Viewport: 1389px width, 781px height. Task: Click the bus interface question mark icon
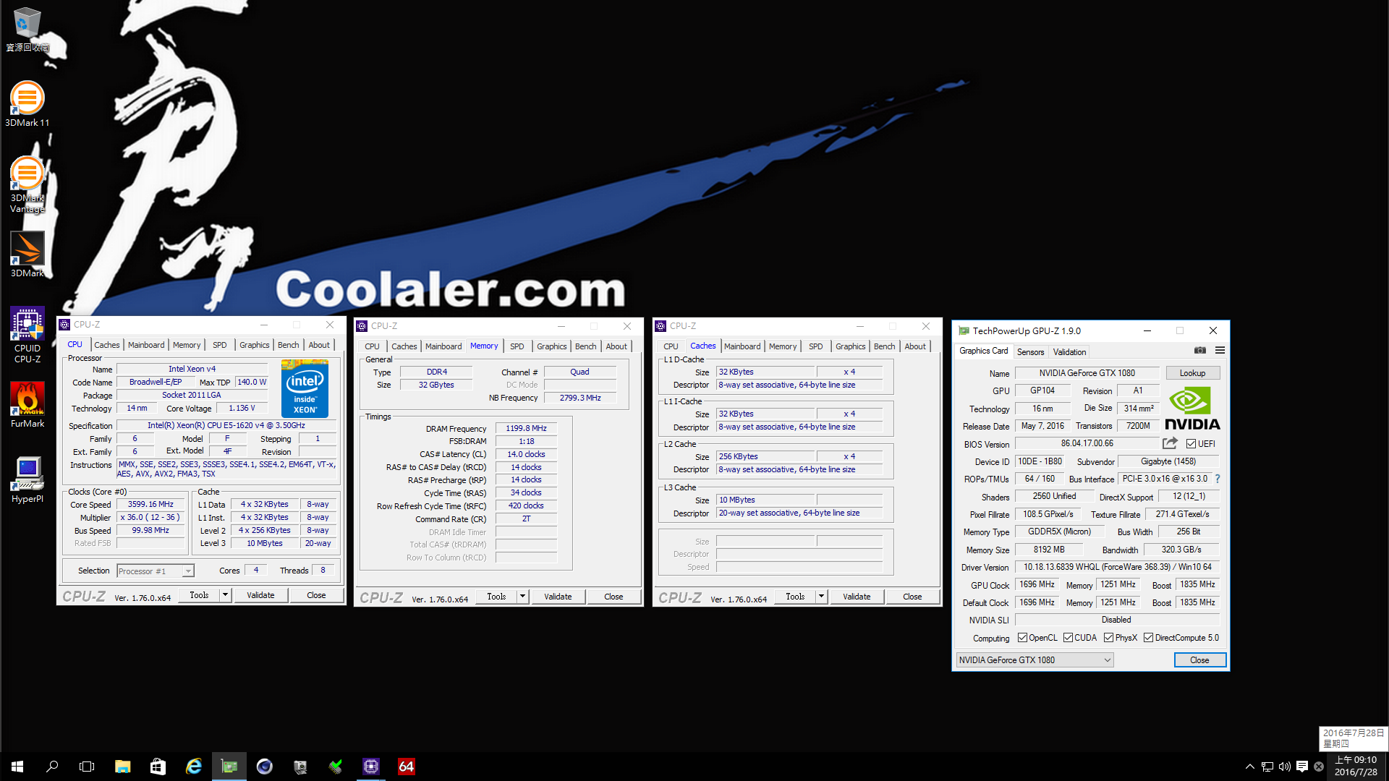[1218, 479]
